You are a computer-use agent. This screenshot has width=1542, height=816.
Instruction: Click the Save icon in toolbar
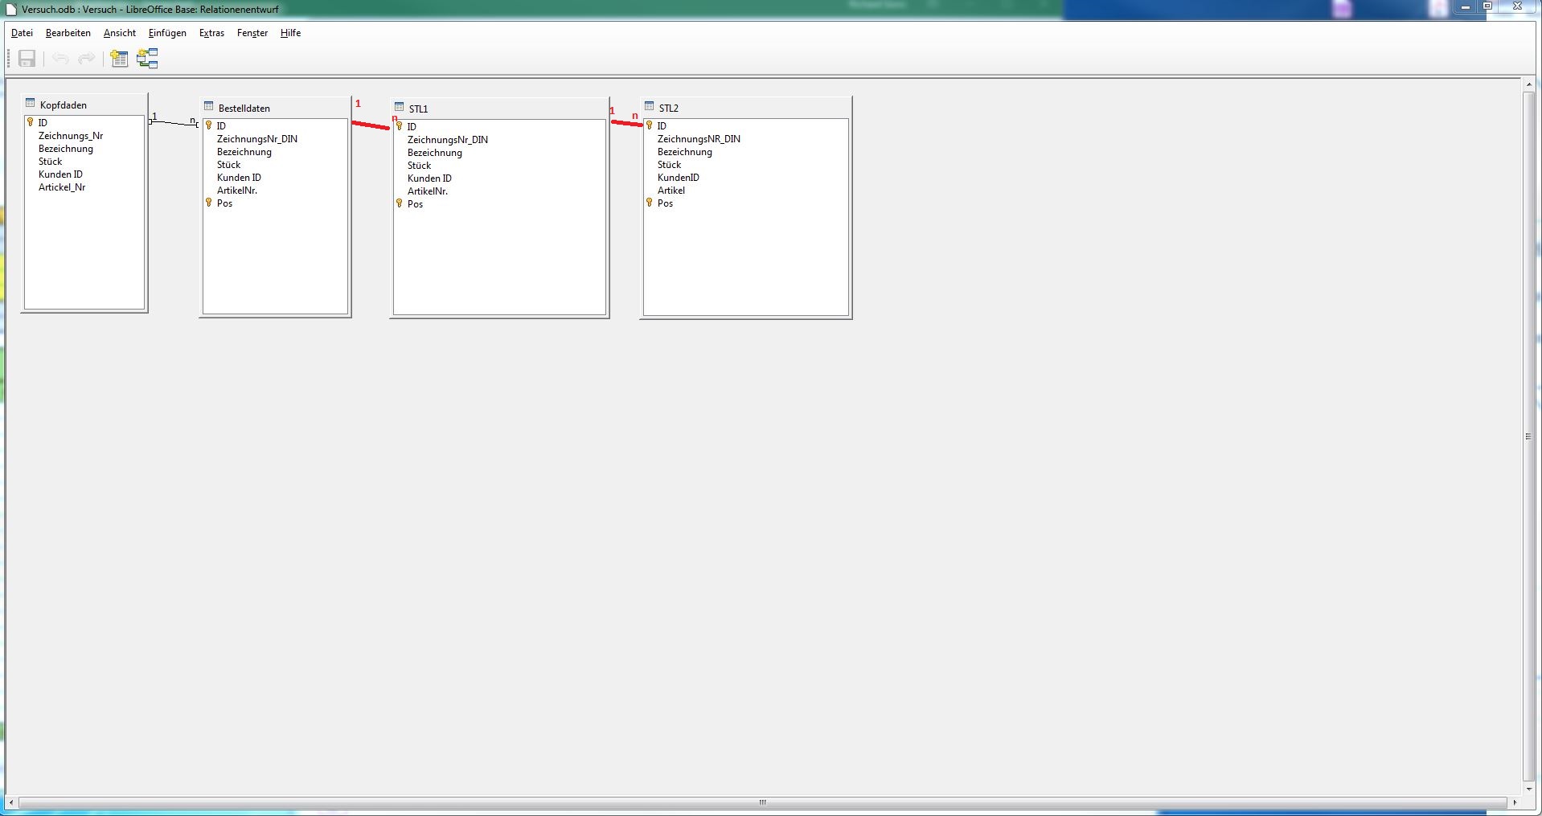point(27,59)
